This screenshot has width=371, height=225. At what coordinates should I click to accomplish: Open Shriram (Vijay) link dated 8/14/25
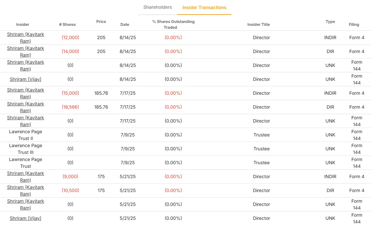tap(26, 79)
